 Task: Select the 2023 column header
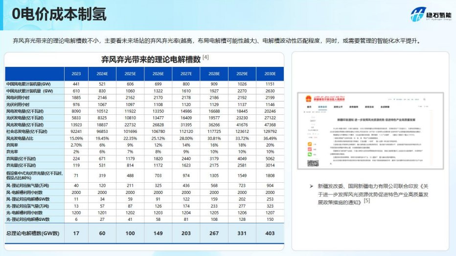(x=76, y=74)
